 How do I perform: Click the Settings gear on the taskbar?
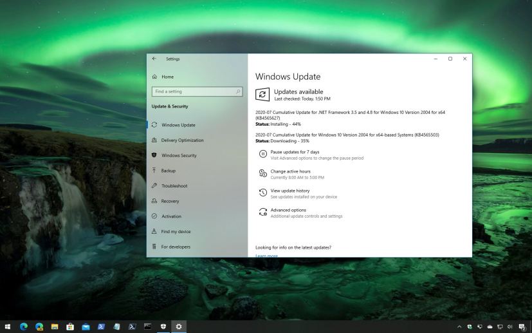coord(179,327)
